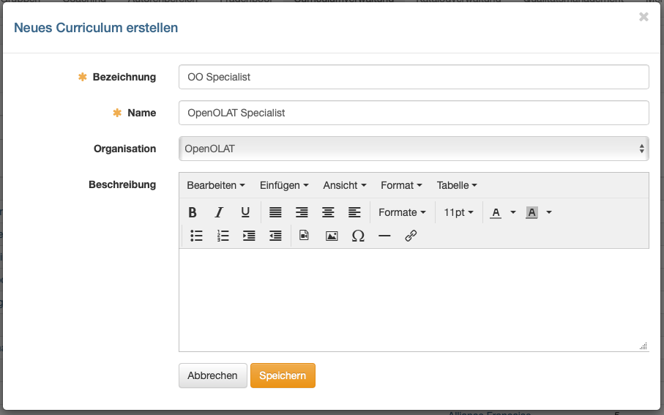The image size is (664, 415).
Task: Open the 11pt font size dropdown
Action: click(458, 212)
